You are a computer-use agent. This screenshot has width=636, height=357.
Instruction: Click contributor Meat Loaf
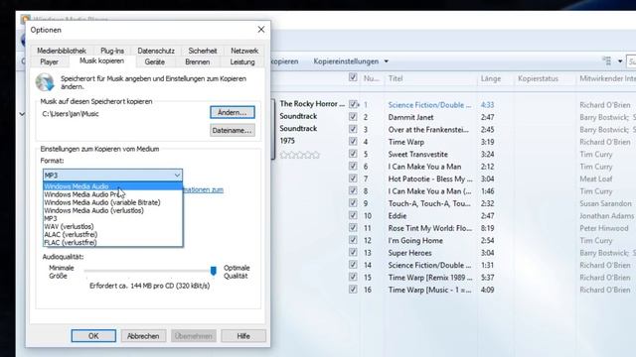596,178
